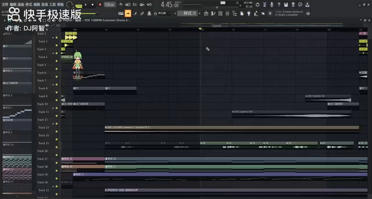The width and height of the screenshot is (372, 199).
Task: Toggle the SONG mode switch
Action: tap(78, 6)
